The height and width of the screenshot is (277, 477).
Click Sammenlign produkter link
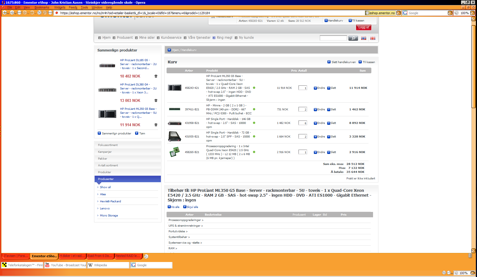(x=114, y=133)
